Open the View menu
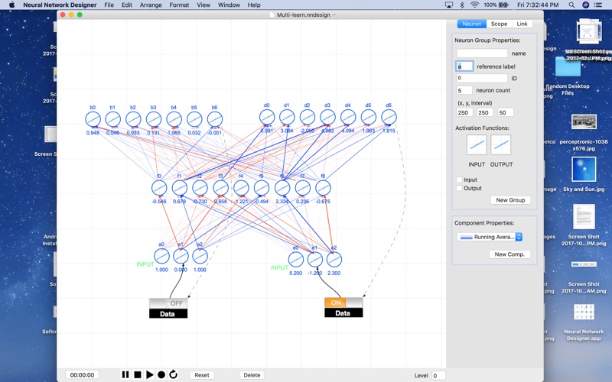612x382 pixels. (x=203, y=5)
